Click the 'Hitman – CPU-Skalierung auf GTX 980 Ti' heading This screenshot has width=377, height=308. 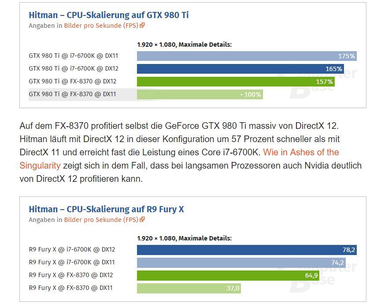click(109, 15)
